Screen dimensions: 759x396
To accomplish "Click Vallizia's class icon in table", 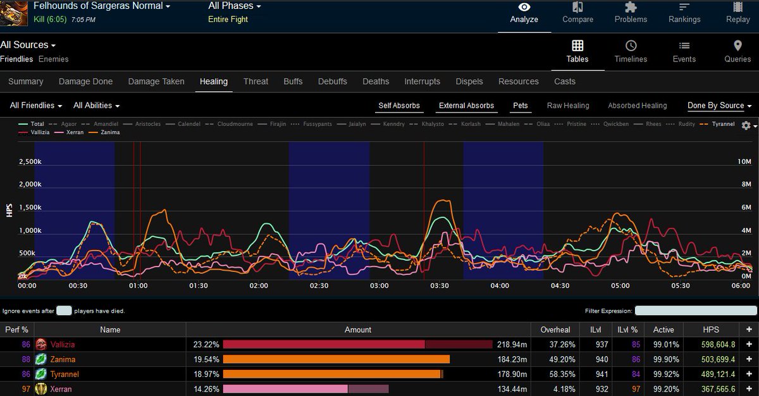I will pos(41,344).
